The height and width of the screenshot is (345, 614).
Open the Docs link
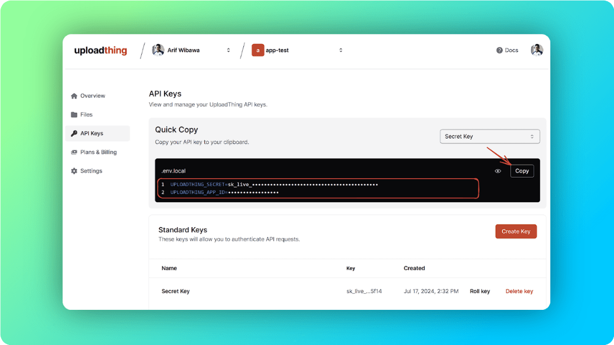[x=507, y=50]
